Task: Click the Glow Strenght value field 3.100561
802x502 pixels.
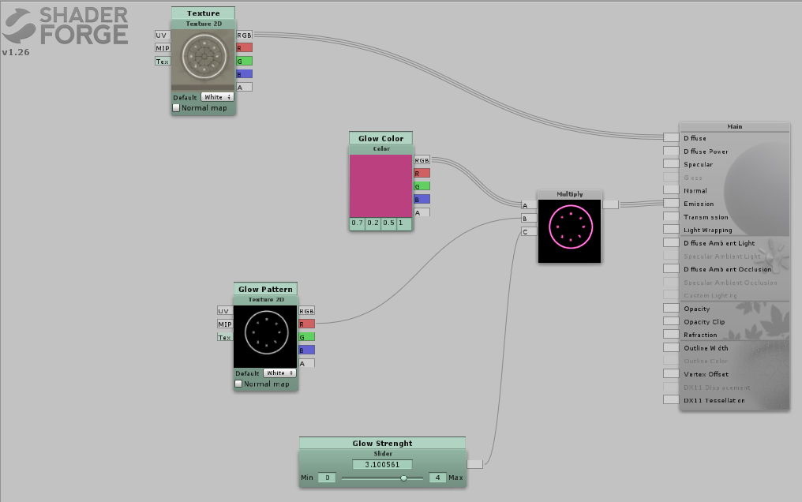Action: (382, 465)
